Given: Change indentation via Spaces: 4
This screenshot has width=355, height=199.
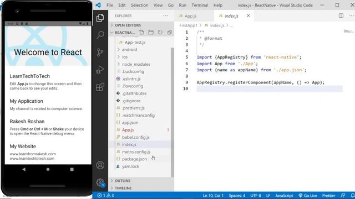Looking at the screenshot, I should pos(237,195).
